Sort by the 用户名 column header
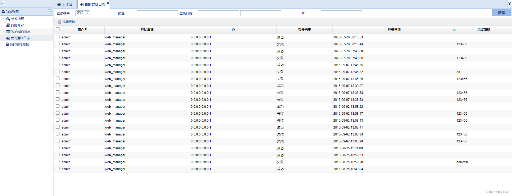This screenshot has width=512, height=196. 83,30
